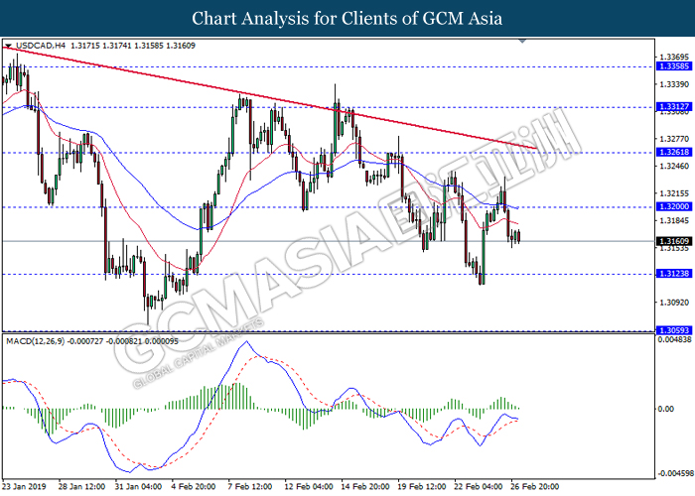Click the MACD zero level 0.00
The image size is (695, 496).
[x=666, y=409]
